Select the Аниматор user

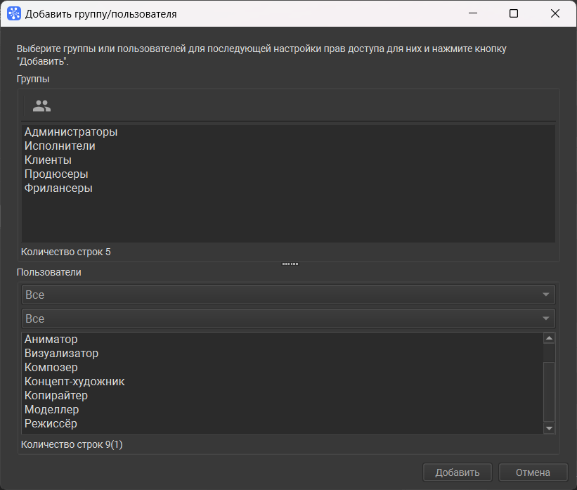pos(283,339)
